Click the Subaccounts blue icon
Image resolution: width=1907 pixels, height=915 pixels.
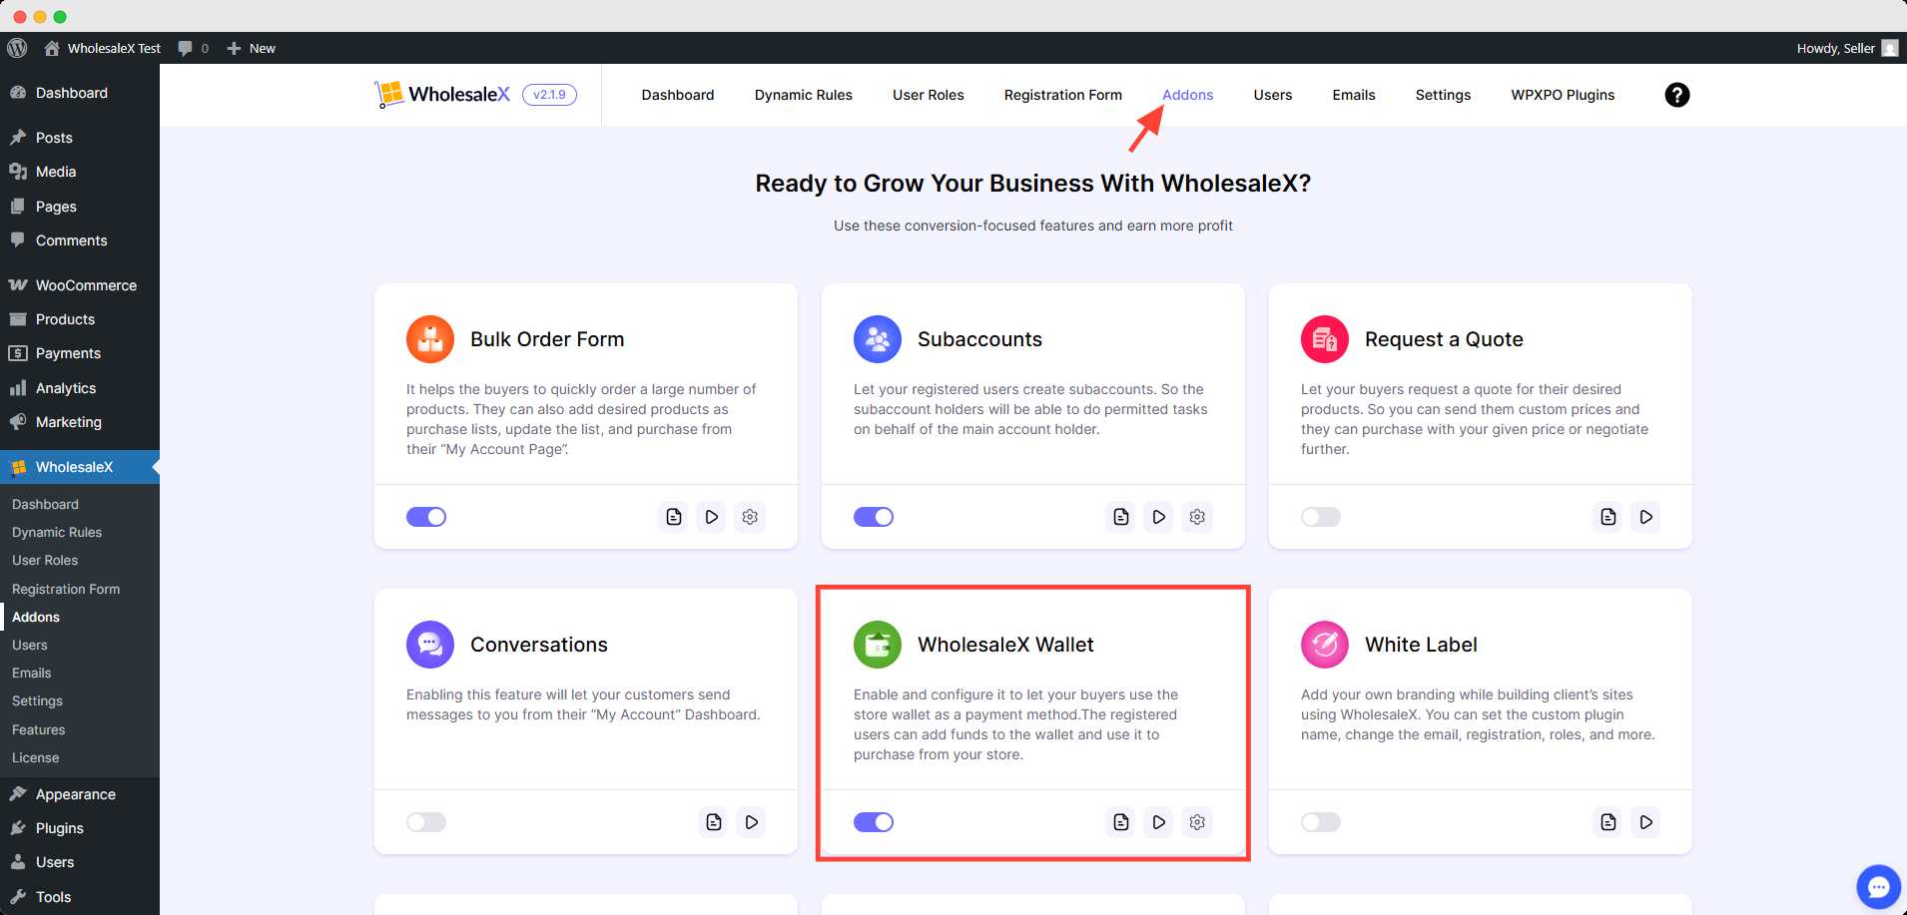click(878, 339)
